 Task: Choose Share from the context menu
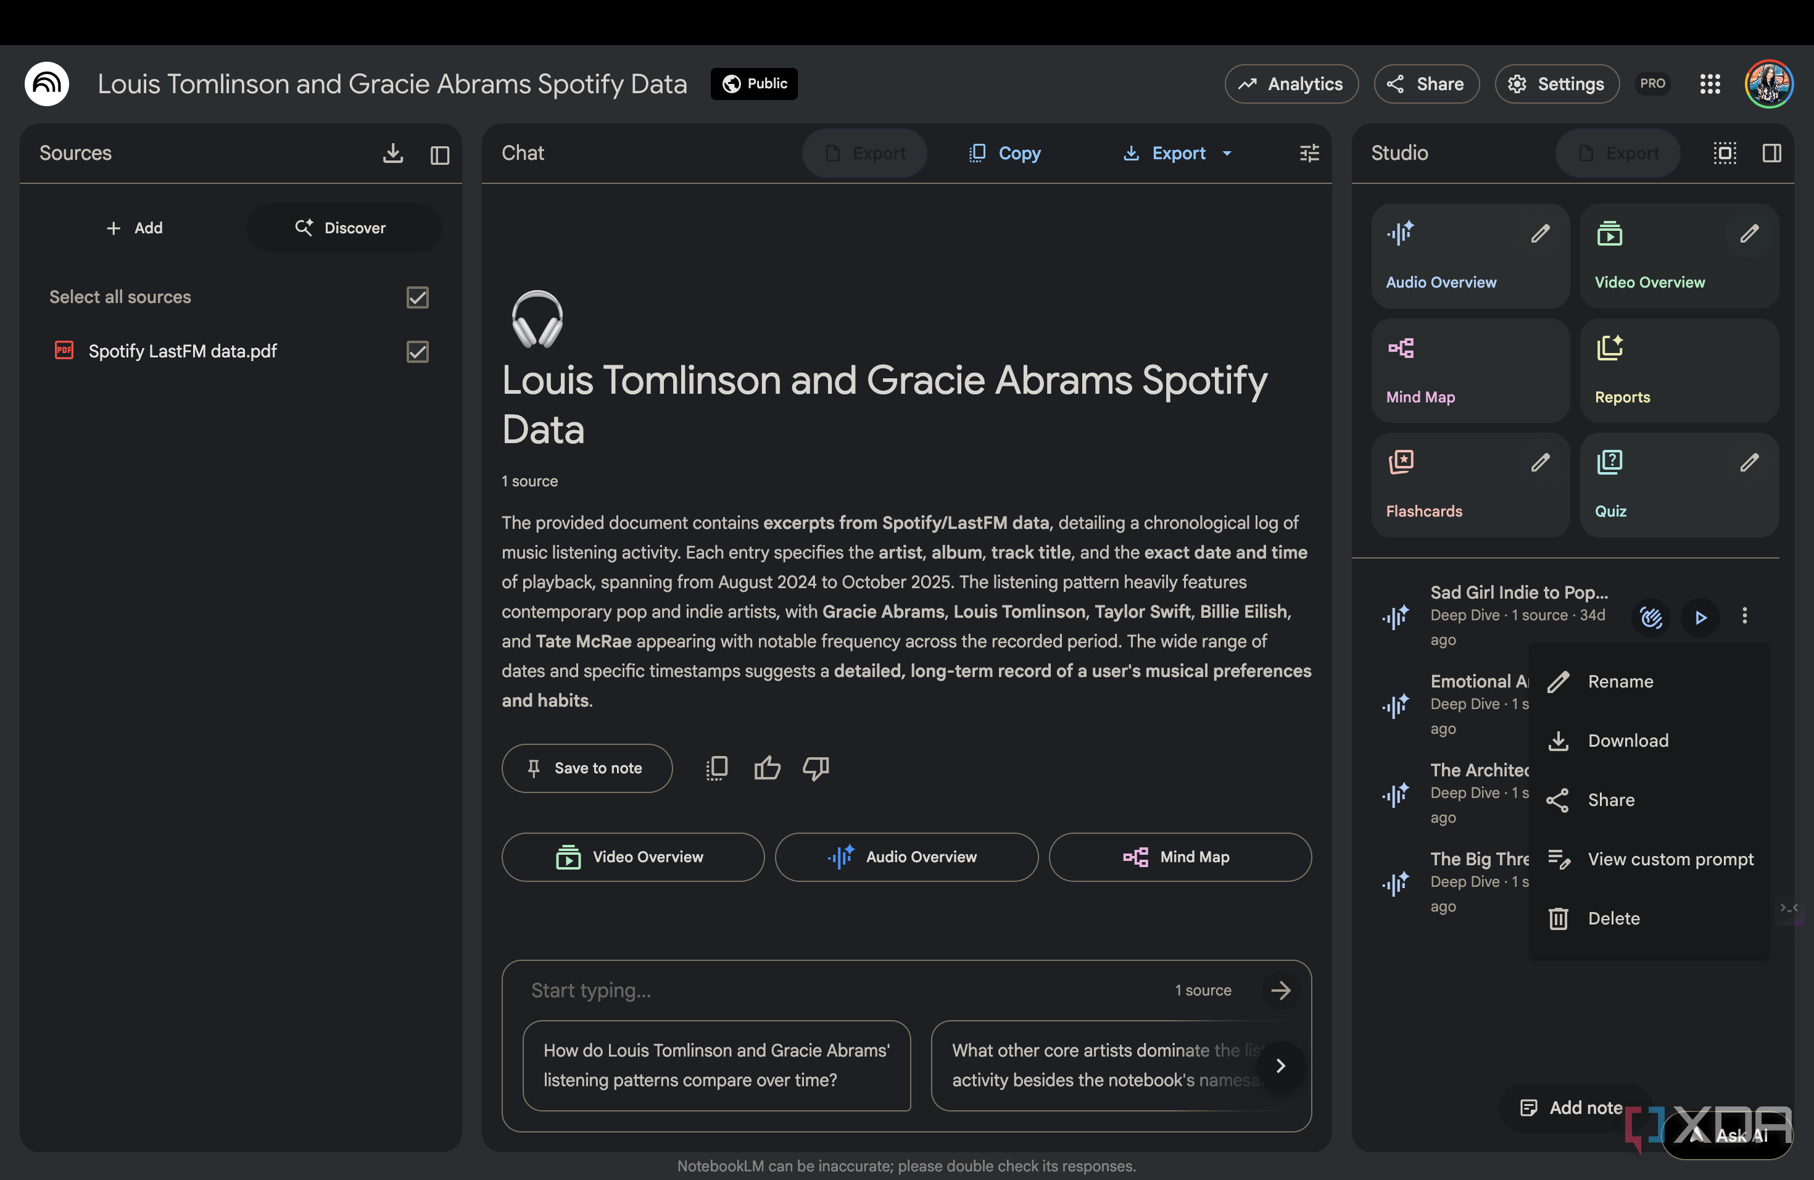point(1649,800)
